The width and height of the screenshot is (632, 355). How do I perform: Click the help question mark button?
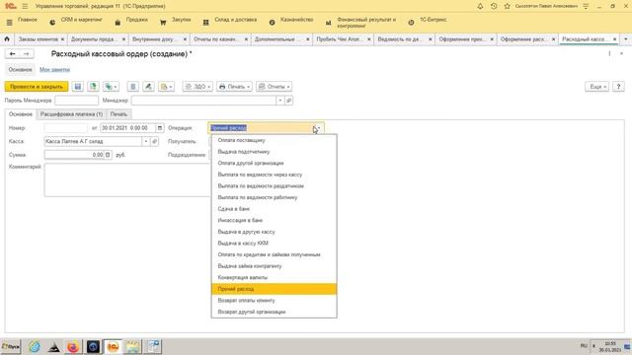pyautogui.click(x=618, y=87)
